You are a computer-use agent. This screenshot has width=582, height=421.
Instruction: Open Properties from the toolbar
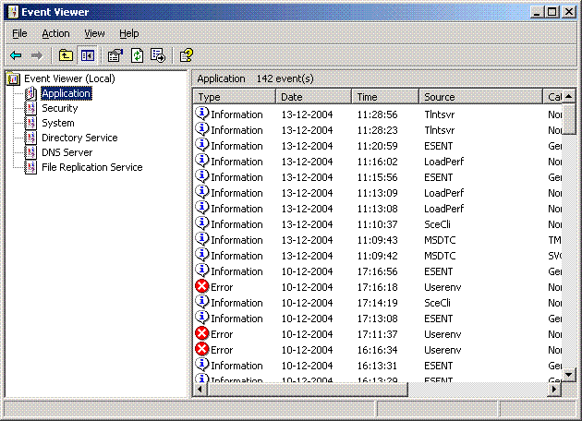coord(115,55)
